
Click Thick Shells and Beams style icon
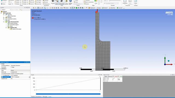click(62, 2)
